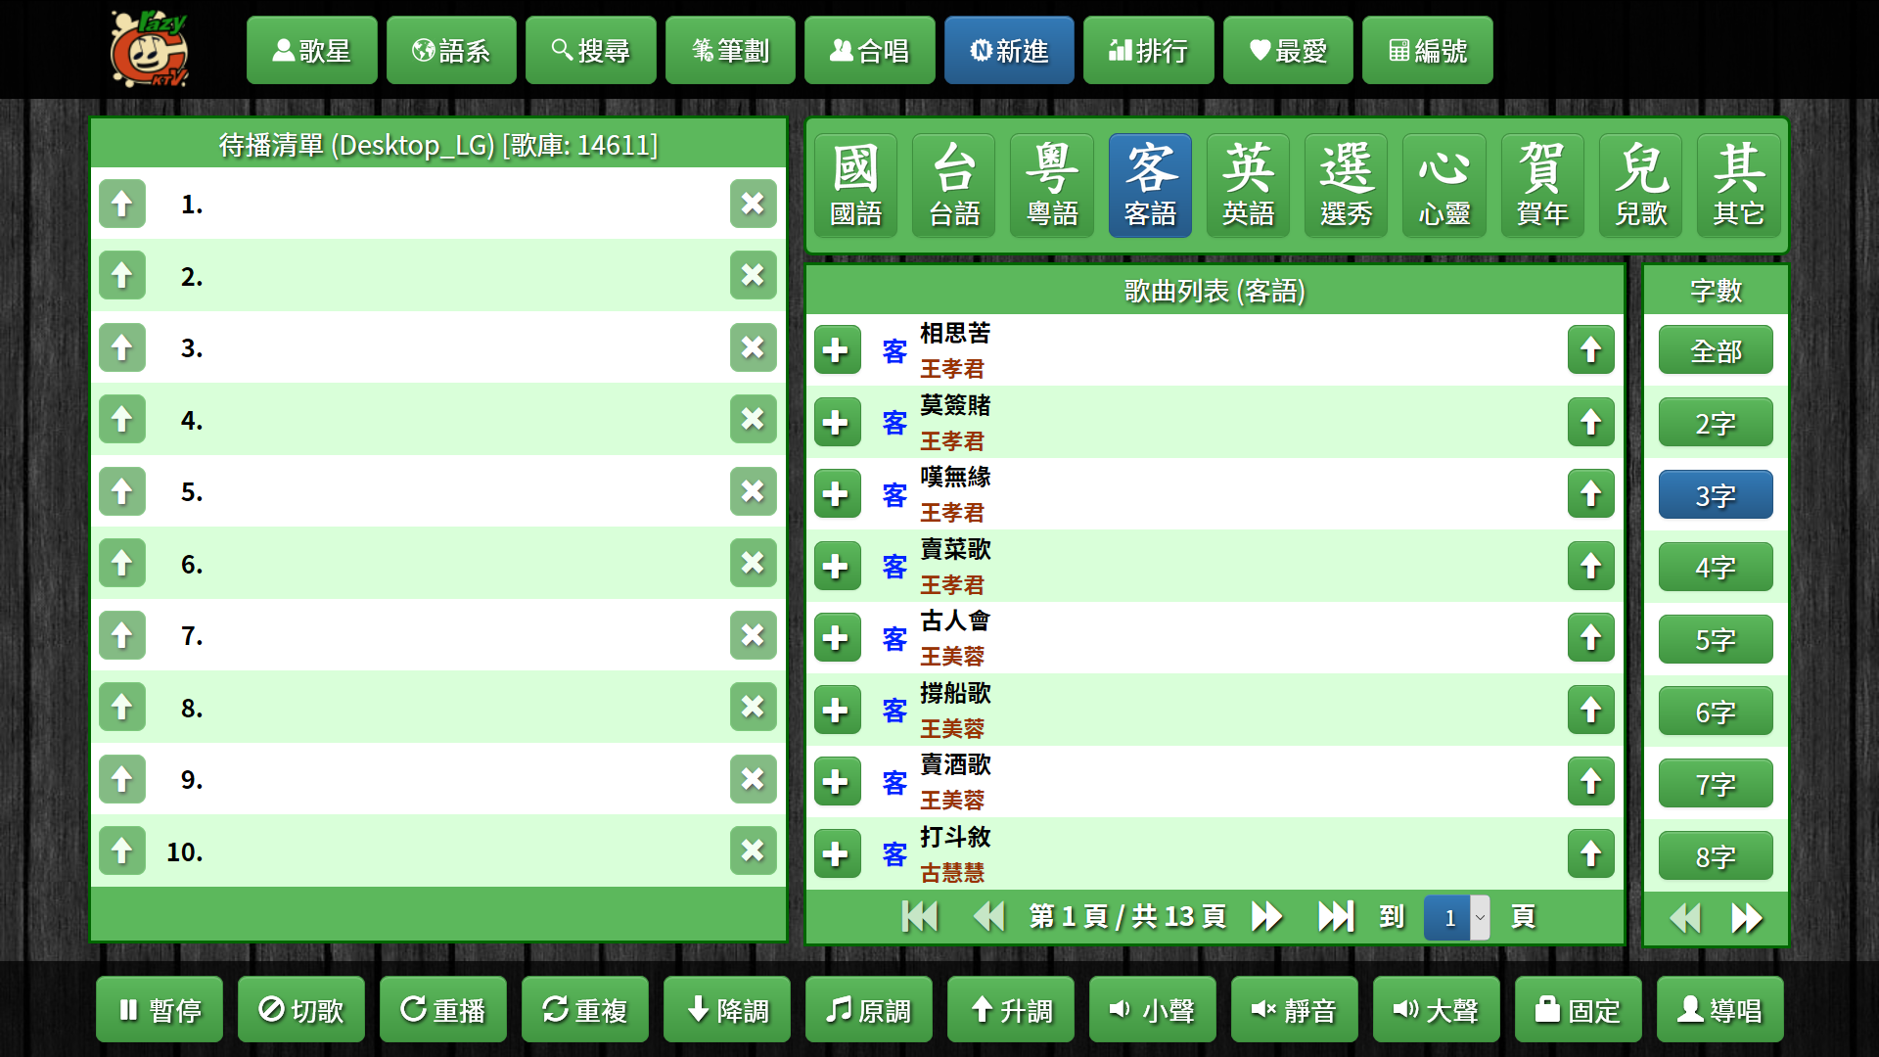1879x1057 pixels.
Task: Go to first page of song list
Action: [x=919, y=917]
